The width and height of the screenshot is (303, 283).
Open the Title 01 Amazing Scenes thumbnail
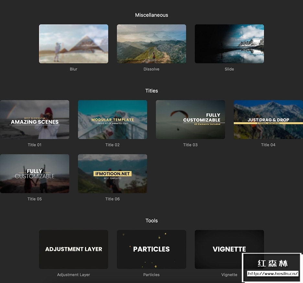pos(35,119)
